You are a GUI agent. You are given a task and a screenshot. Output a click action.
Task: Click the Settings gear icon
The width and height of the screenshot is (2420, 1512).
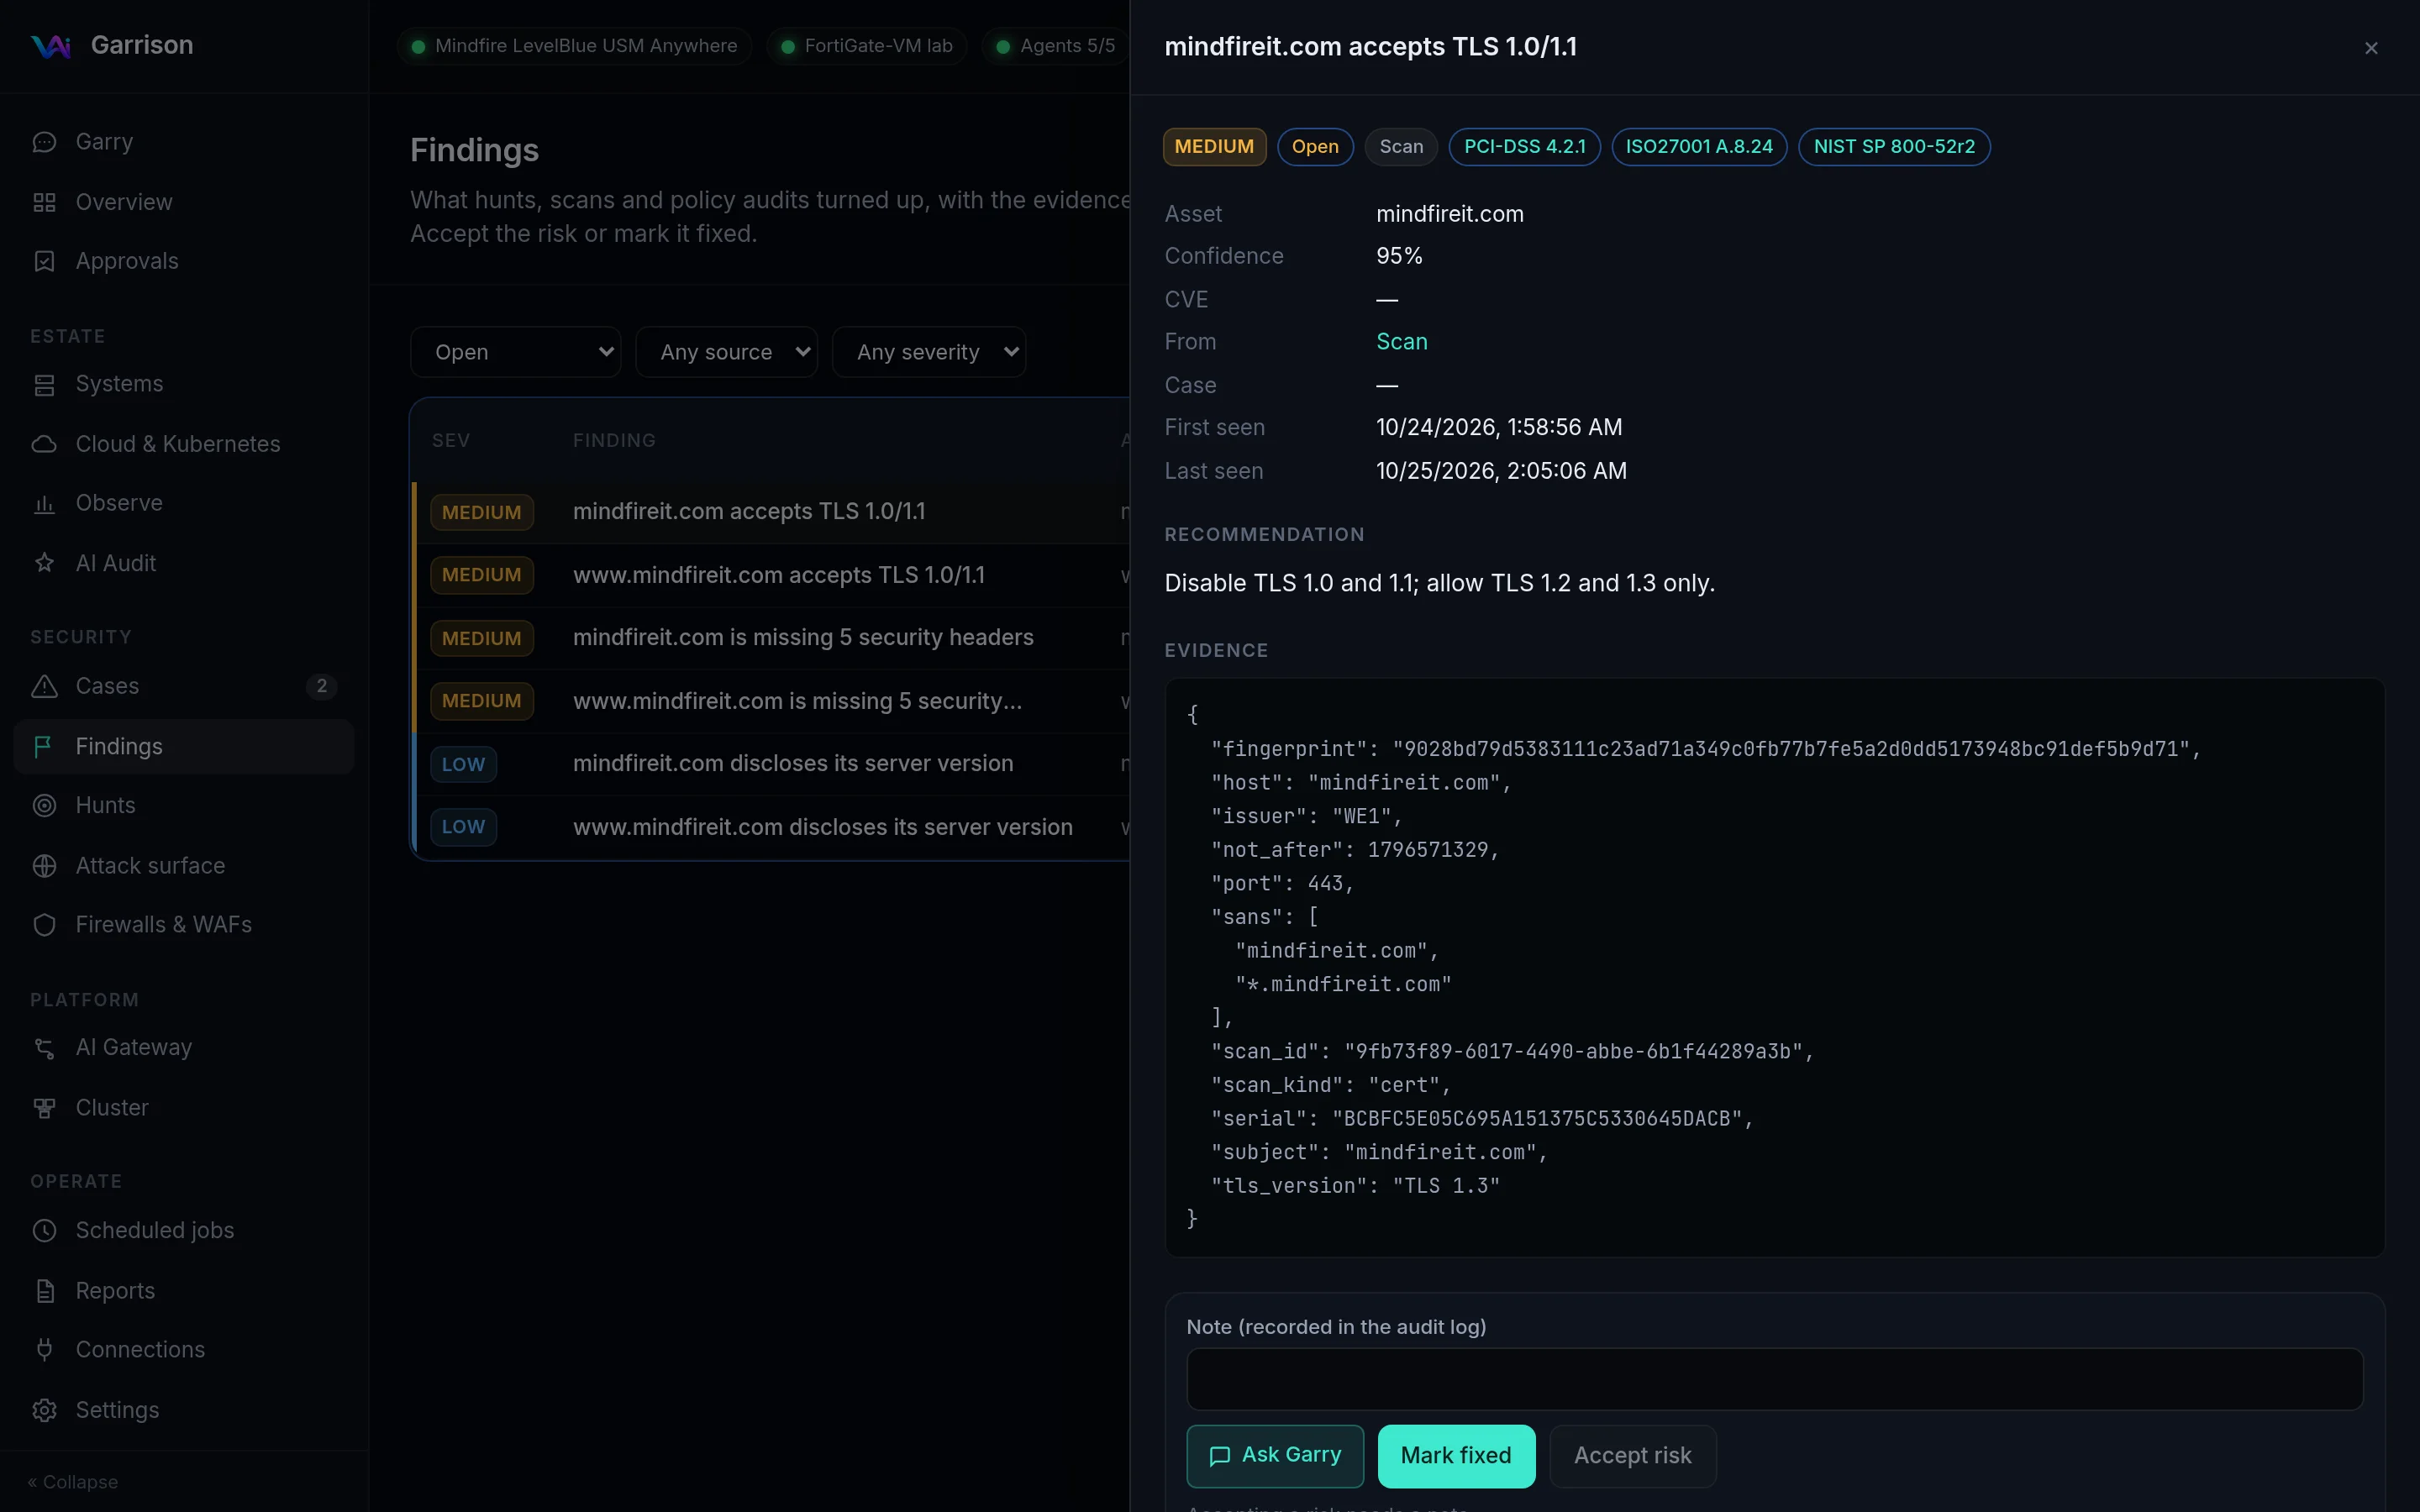(44, 1409)
